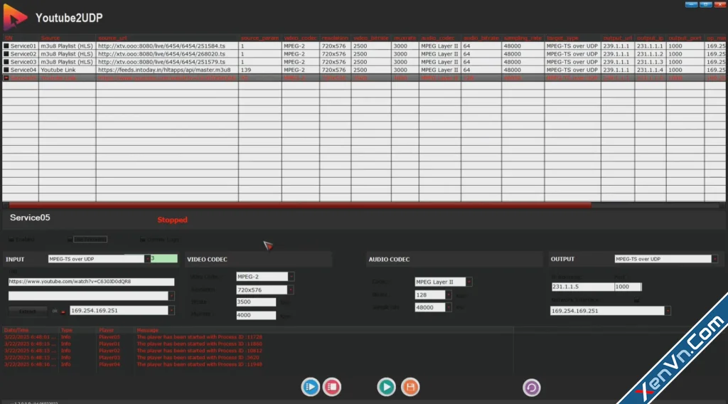The image size is (728, 404).
Task: Click the source_param cell showing 139
Action: click(260, 70)
